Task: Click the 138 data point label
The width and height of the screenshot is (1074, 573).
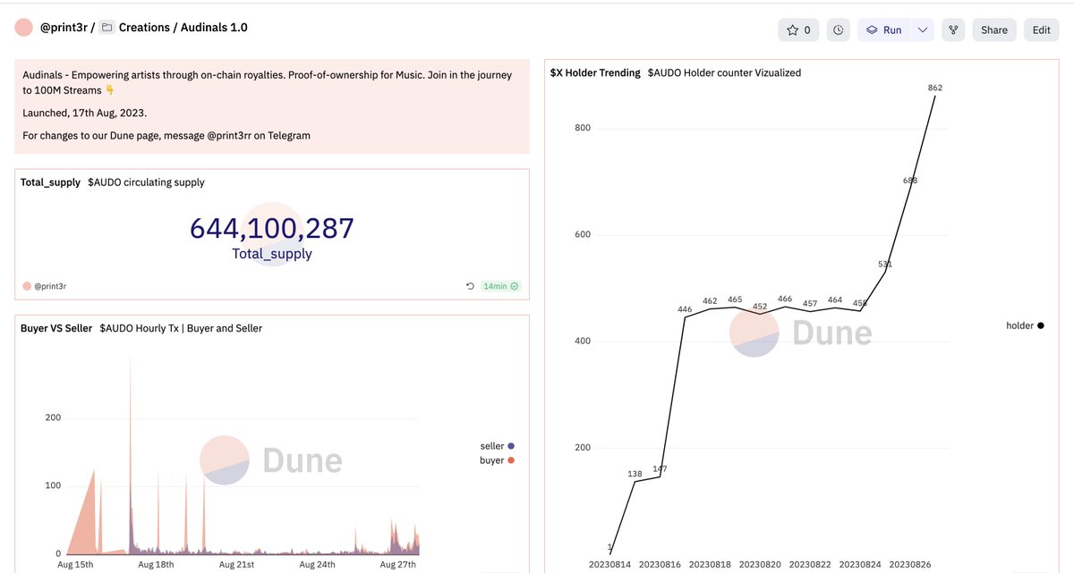Action: coord(635,474)
